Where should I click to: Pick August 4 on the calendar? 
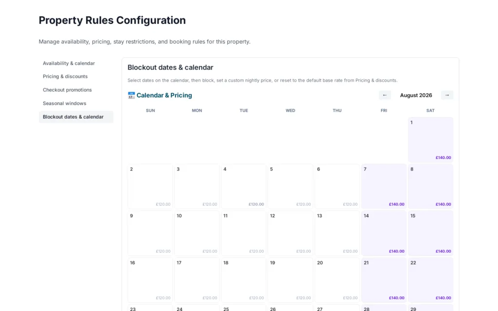click(x=244, y=187)
